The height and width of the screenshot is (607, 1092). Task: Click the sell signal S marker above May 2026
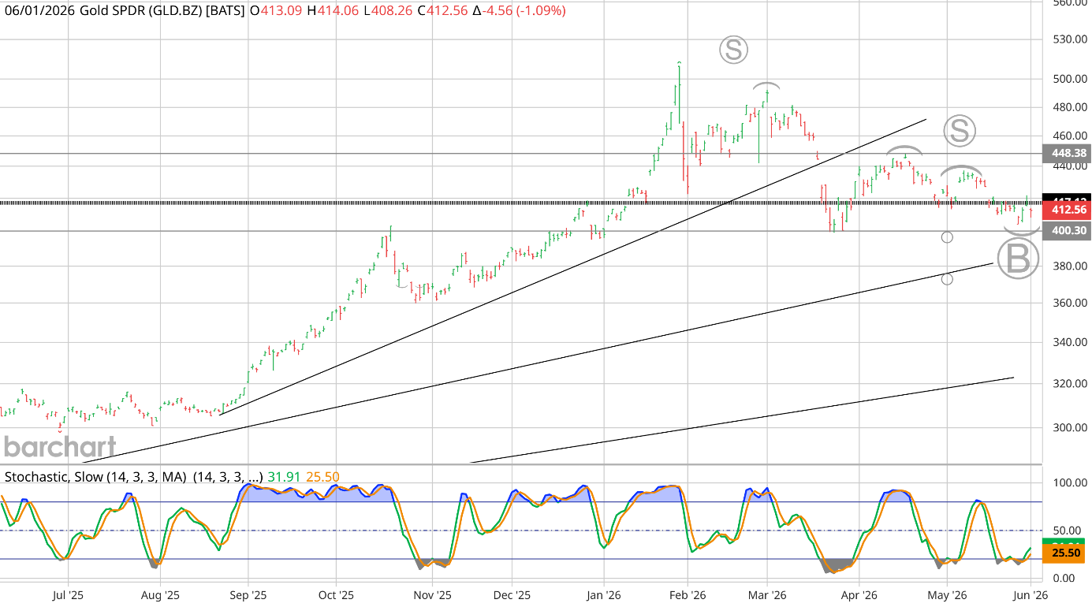click(960, 130)
